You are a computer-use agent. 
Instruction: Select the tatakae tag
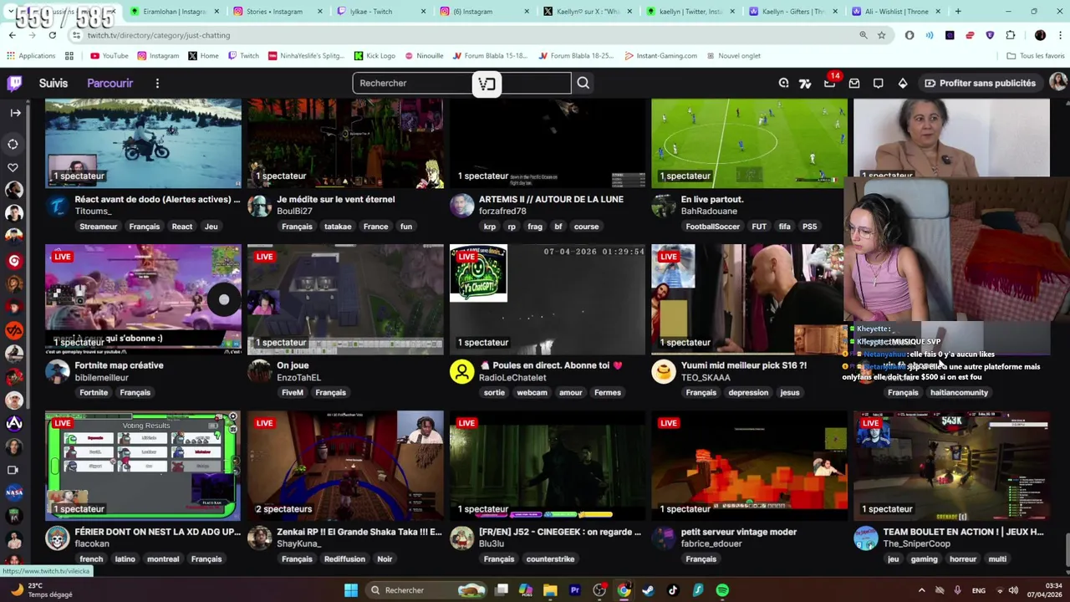(338, 227)
